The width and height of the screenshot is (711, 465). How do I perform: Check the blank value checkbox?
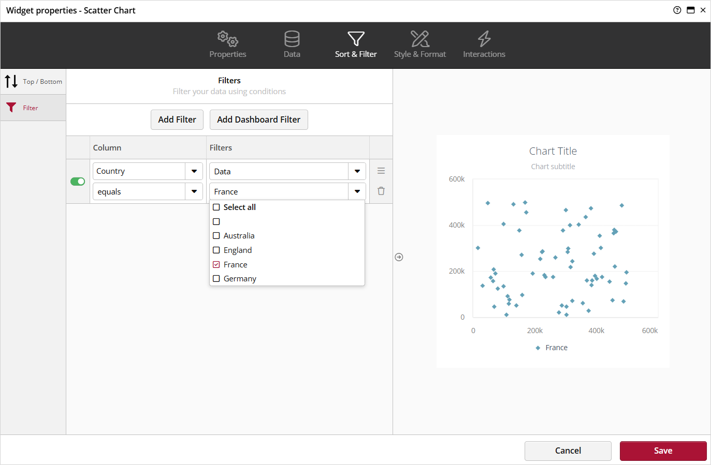(216, 221)
